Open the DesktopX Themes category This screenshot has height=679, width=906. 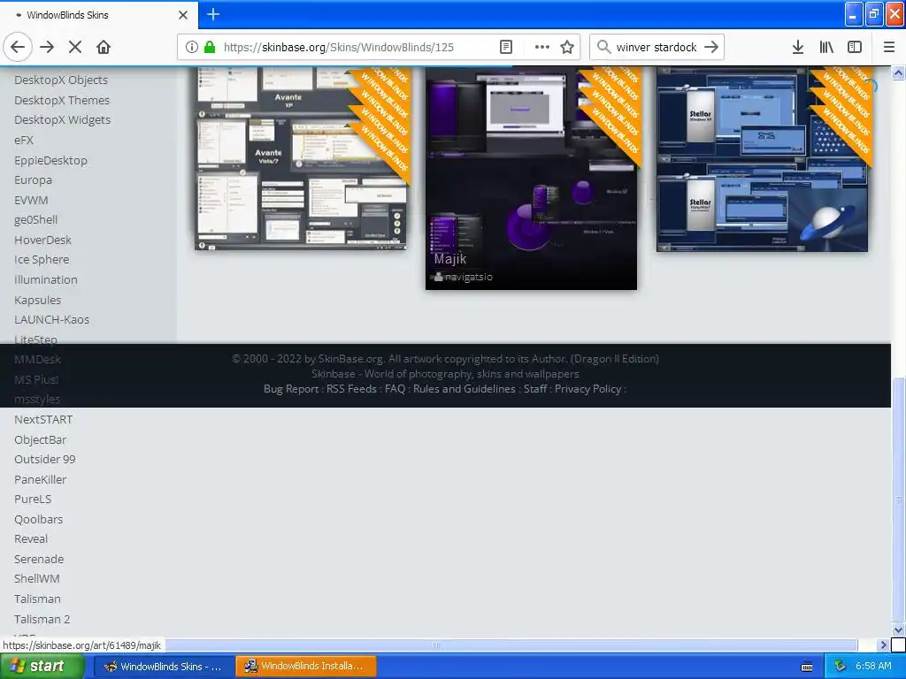tap(62, 101)
